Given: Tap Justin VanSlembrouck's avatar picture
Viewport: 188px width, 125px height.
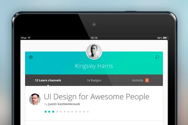Looking at the screenshot, I should [35, 99].
